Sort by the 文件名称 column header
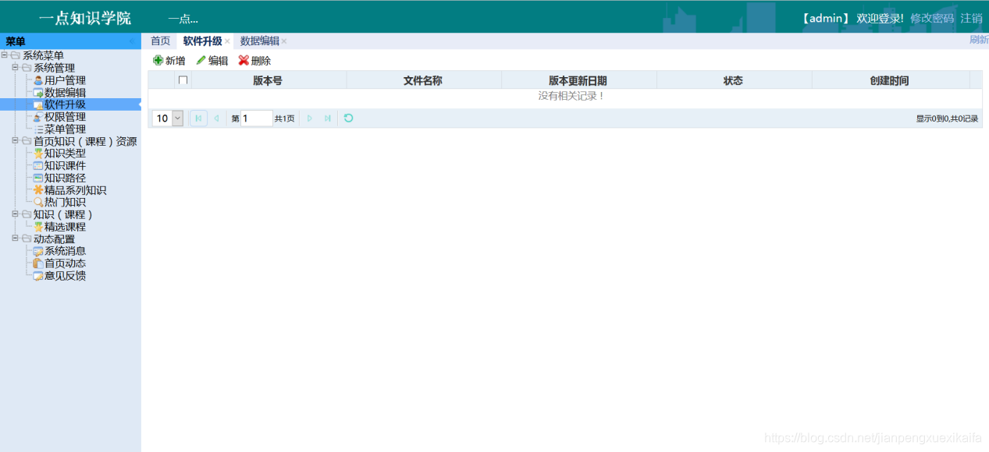 point(423,80)
